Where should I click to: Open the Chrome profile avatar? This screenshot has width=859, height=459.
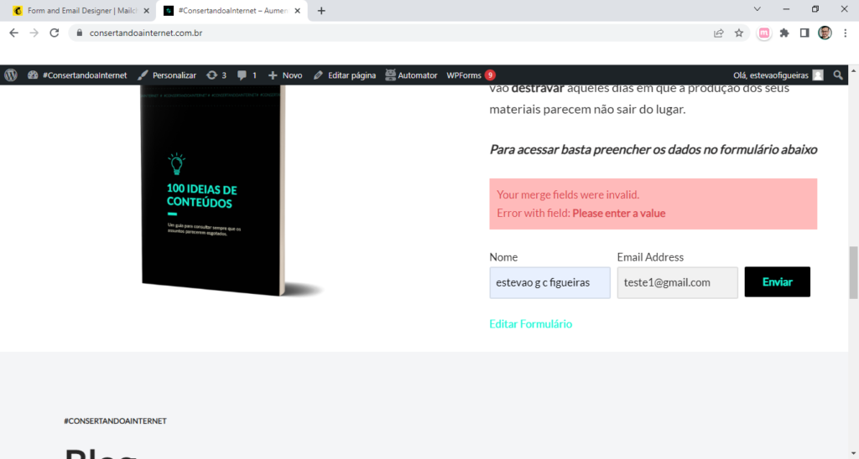pyautogui.click(x=825, y=33)
